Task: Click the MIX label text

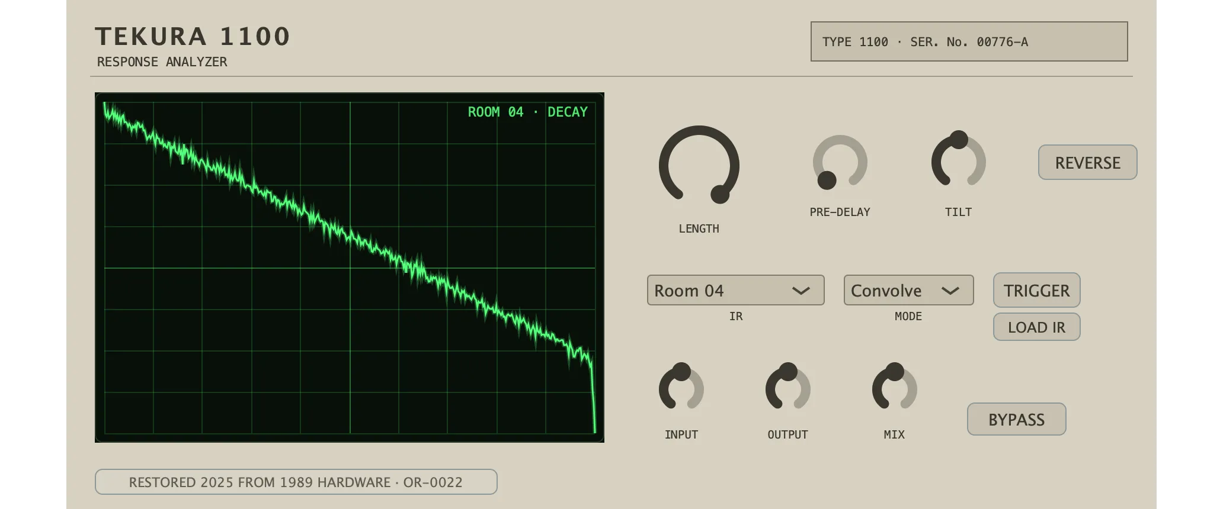Action: pos(894,434)
